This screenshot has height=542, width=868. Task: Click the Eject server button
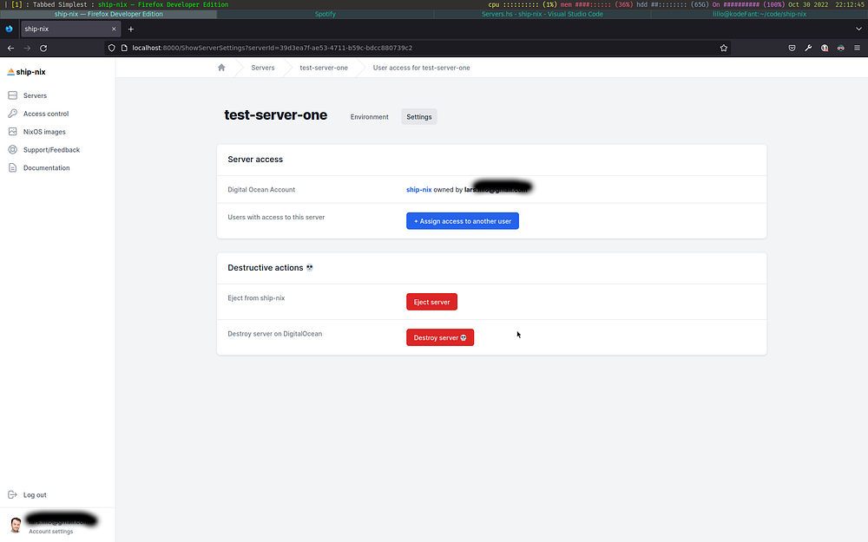[431, 302]
